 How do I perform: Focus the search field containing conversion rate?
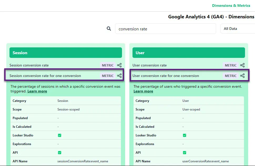(166, 29)
